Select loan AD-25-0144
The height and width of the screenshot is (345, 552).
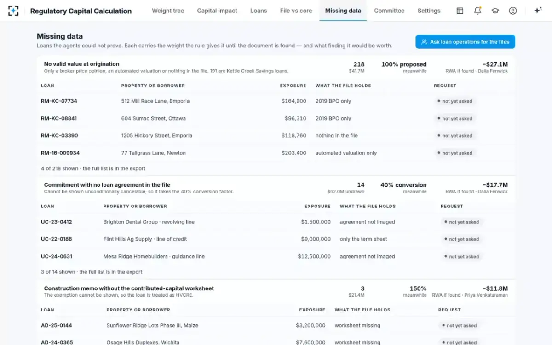pos(57,326)
